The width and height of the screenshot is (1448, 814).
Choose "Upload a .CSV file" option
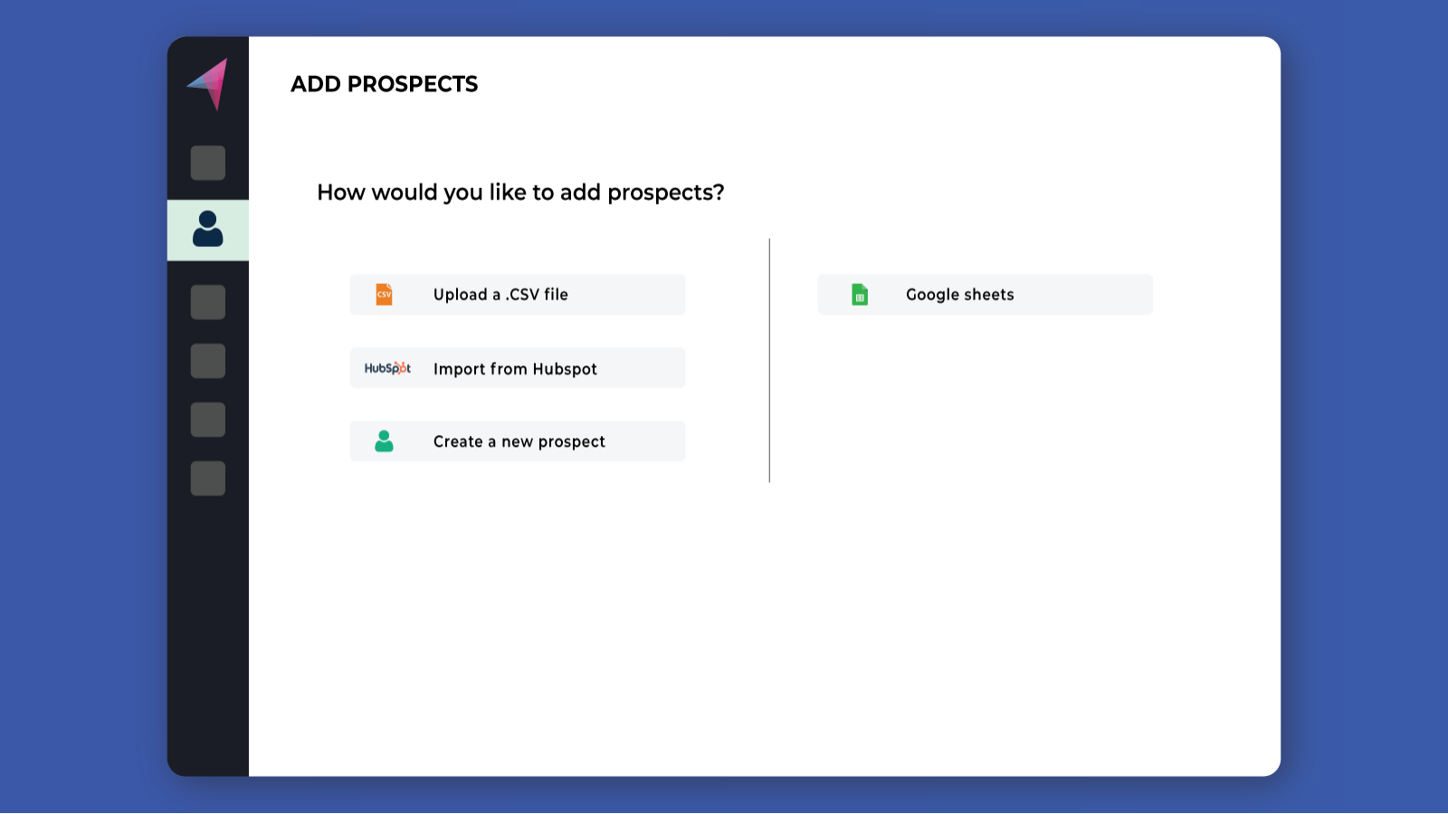[500, 295]
